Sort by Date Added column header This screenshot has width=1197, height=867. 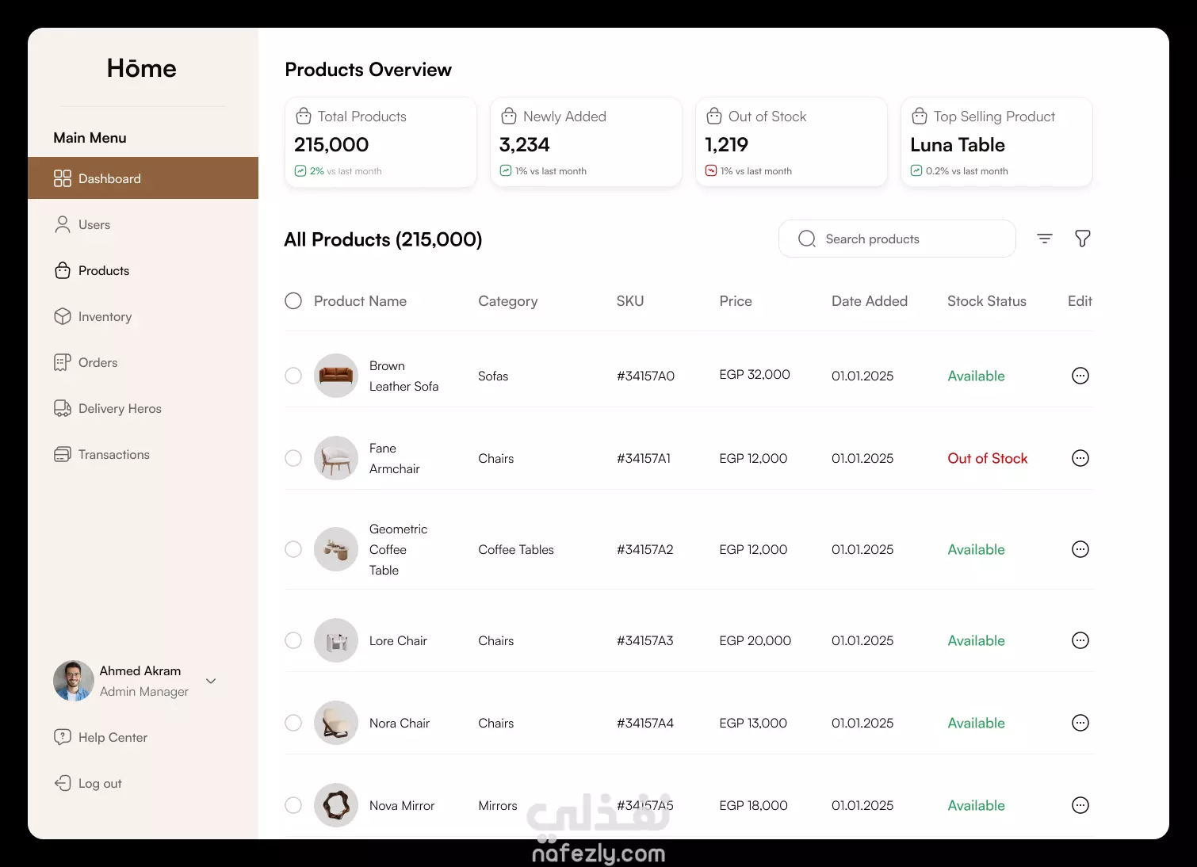coord(870,301)
